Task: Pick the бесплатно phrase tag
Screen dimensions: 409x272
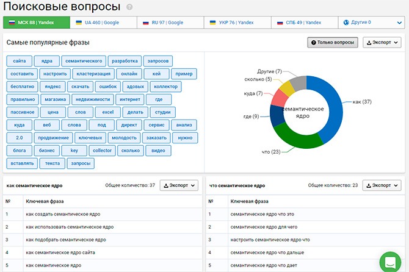Action: 22,87
